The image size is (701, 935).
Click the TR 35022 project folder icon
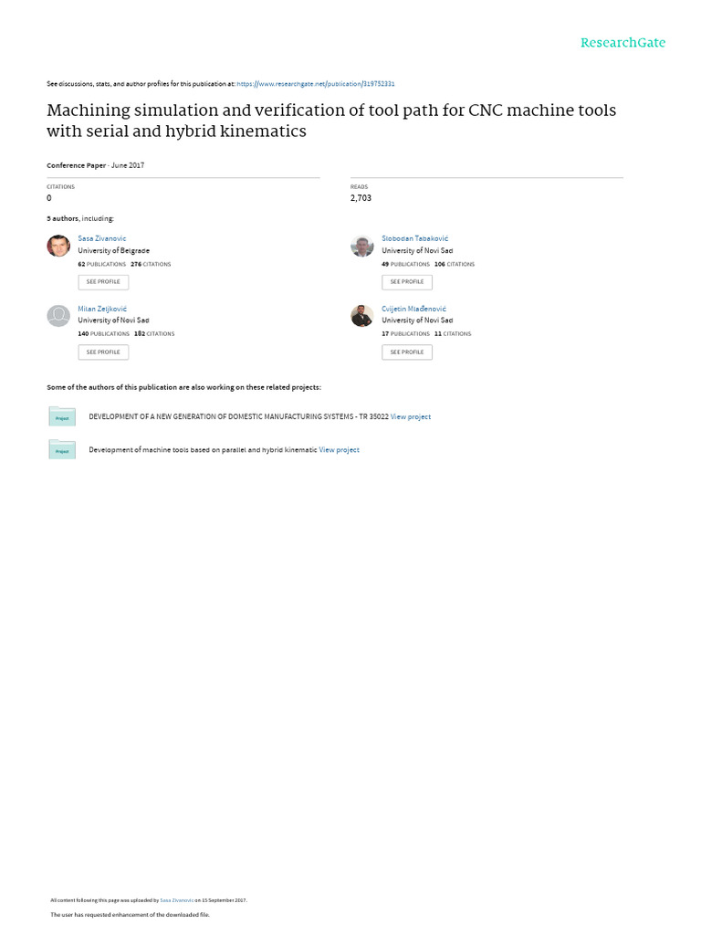tap(62, 416)
